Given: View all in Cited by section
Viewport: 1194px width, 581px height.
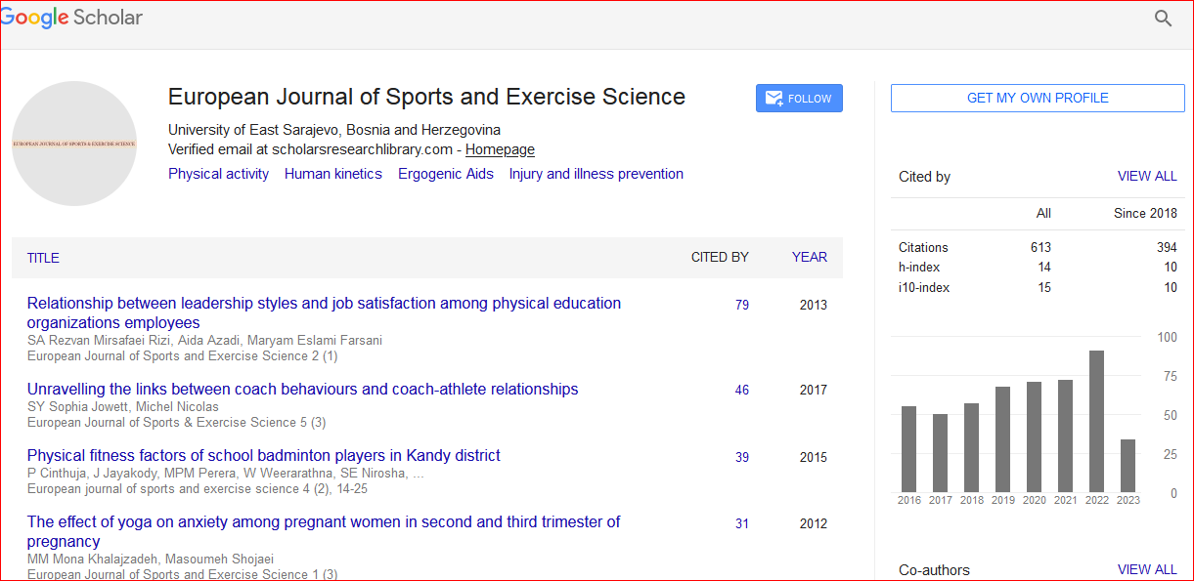Looking at the screenshot, I should [1147, 177].
